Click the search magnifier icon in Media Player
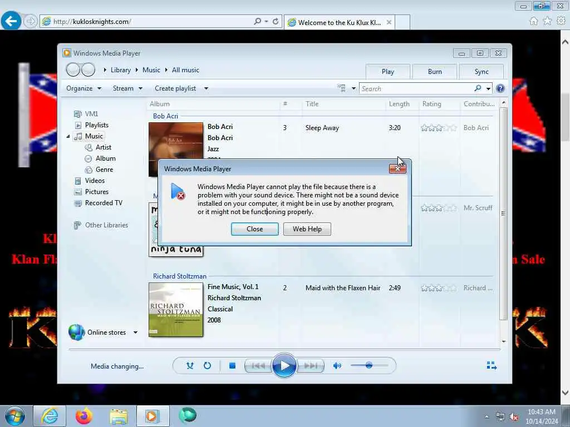 [478, 88]
